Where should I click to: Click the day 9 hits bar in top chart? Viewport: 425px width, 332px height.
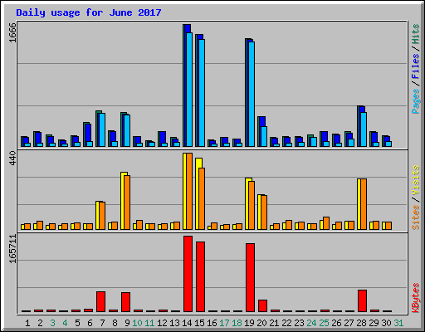point(121,129)
